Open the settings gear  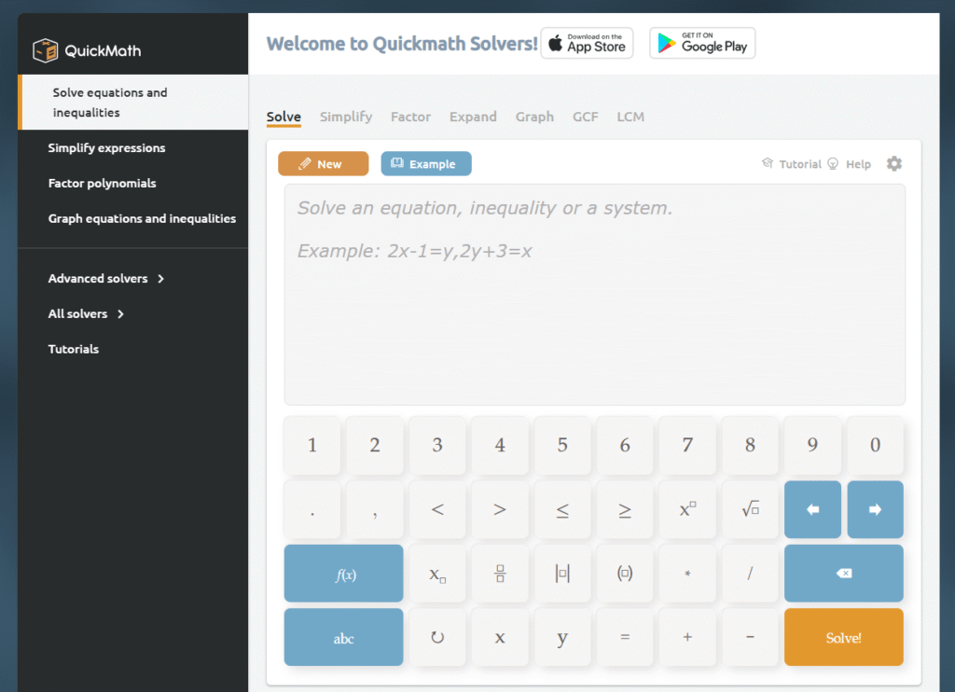[893, 163]
